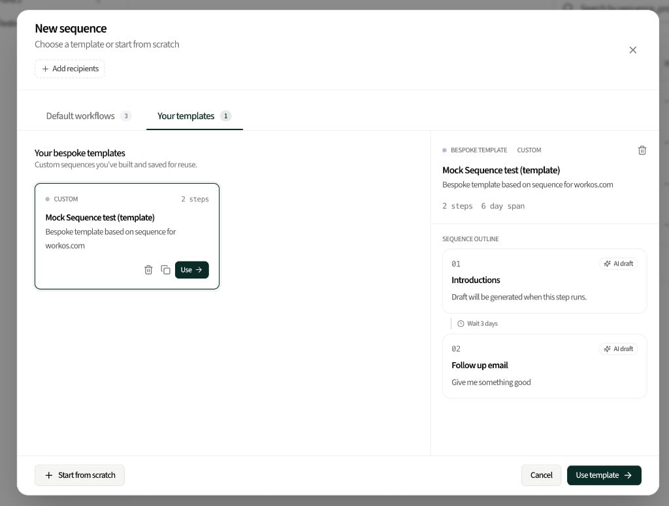Image resolution: width=669 pixels, height=506 pixels.
Task: Open step 02 Follow up email card
Action: 544,366
